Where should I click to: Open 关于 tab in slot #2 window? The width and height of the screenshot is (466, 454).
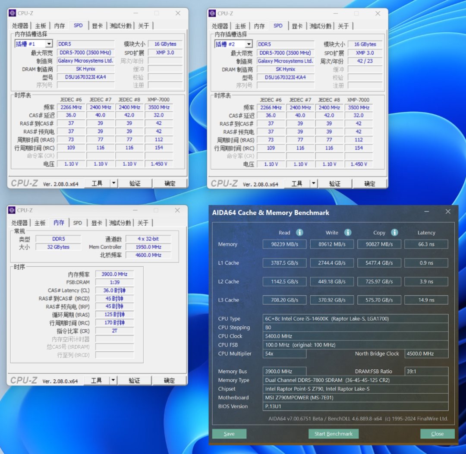343,26
